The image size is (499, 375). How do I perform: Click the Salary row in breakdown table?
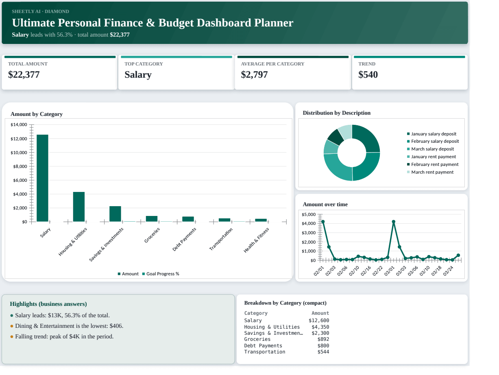287,320
